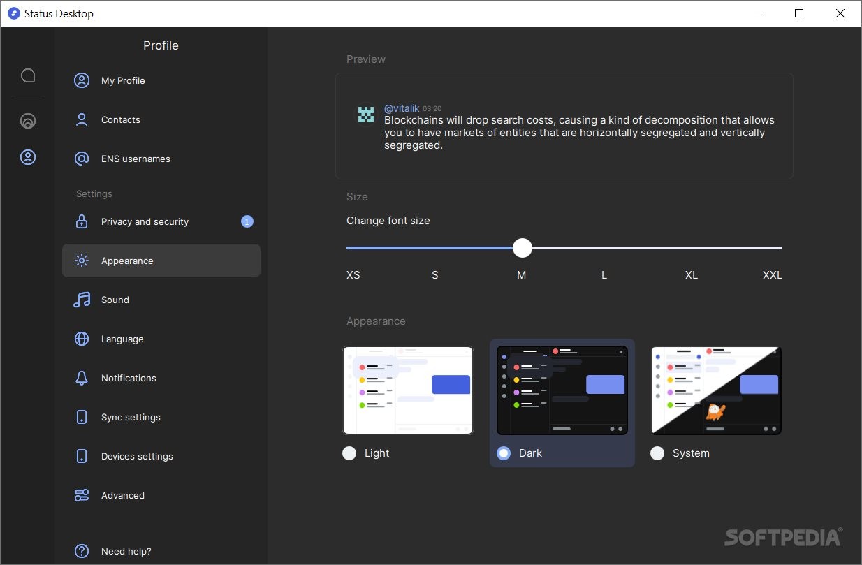
Task: Click the Appearance sun icon
Action: point(82,261)
